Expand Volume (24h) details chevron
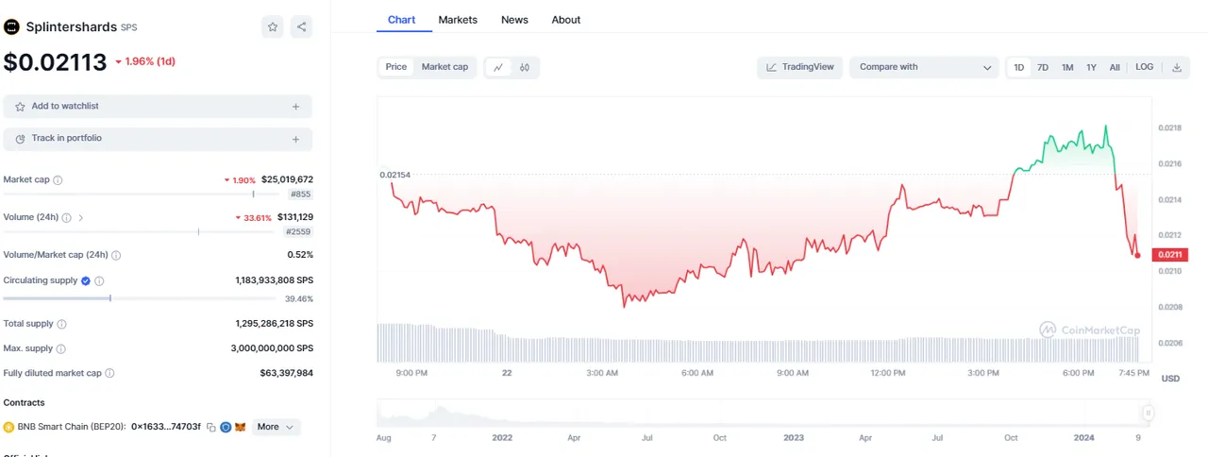 tap(81, 217)
